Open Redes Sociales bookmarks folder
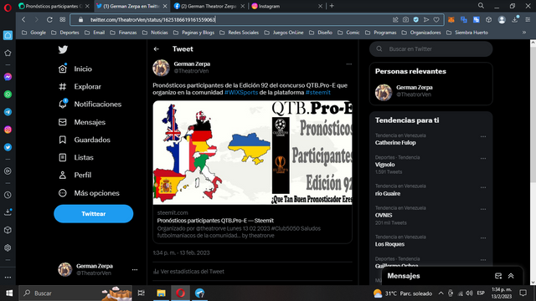 pyautogui.click(x=239, y=33)
